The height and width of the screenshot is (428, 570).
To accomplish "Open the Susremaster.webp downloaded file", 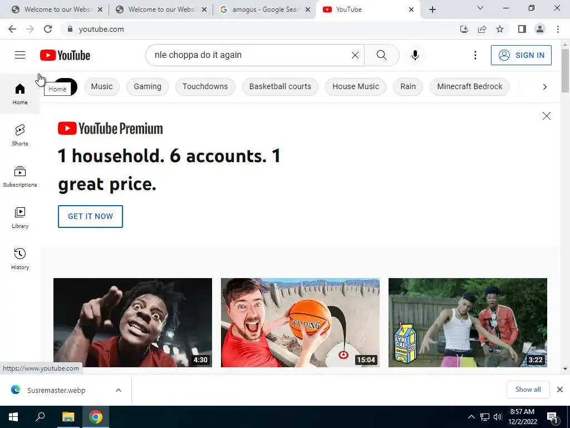I will [x=56, y=390].
